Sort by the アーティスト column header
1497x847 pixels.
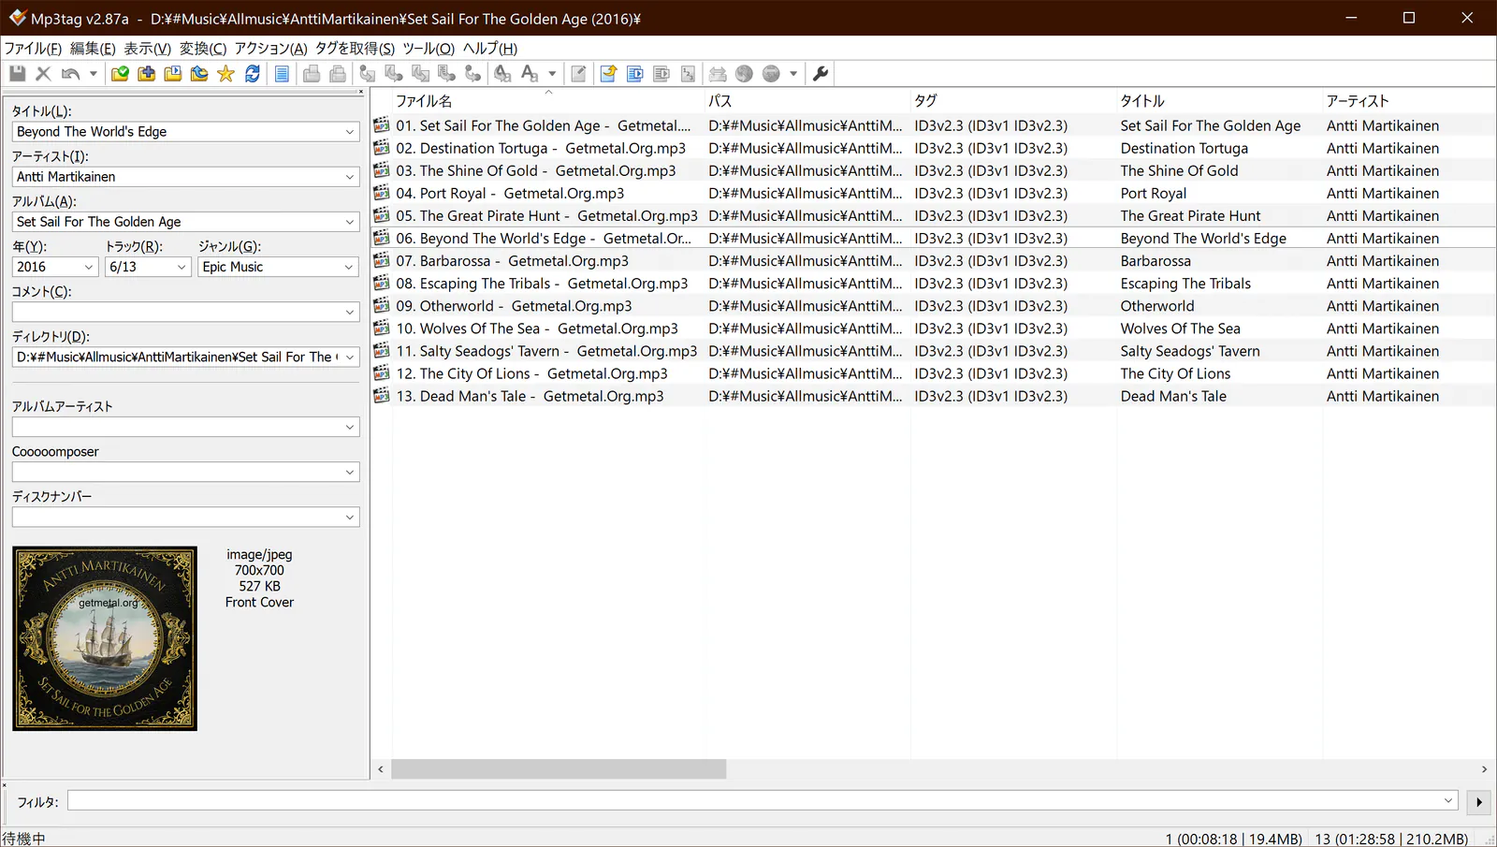point(1409,101)
